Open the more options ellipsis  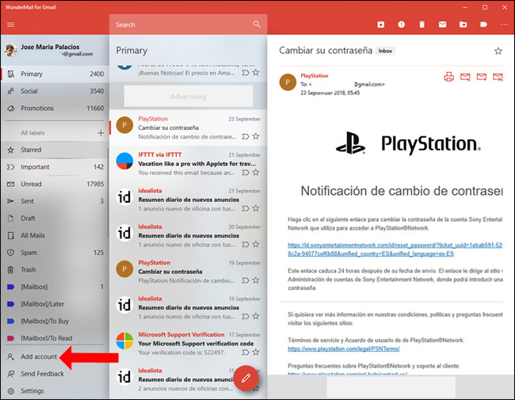click(504, 25)
